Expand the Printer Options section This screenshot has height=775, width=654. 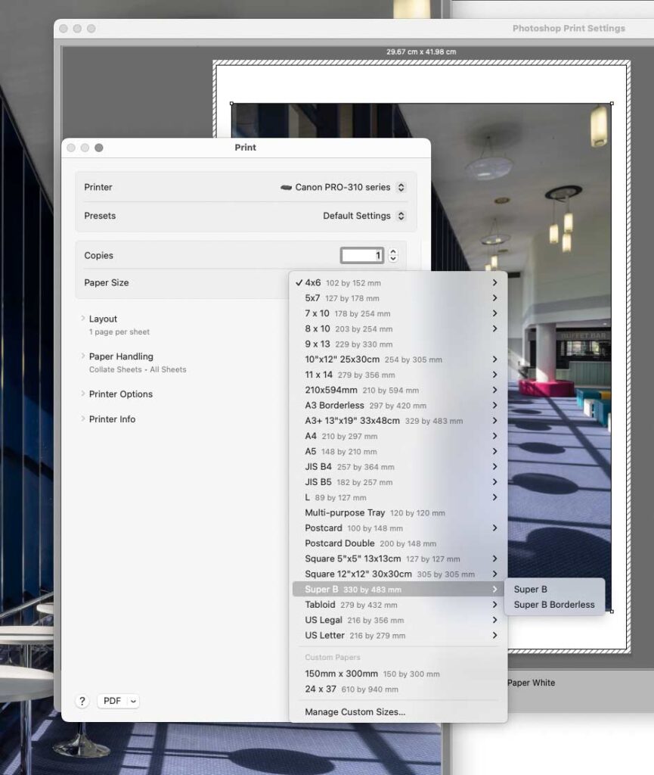click(x=120, y=394)
